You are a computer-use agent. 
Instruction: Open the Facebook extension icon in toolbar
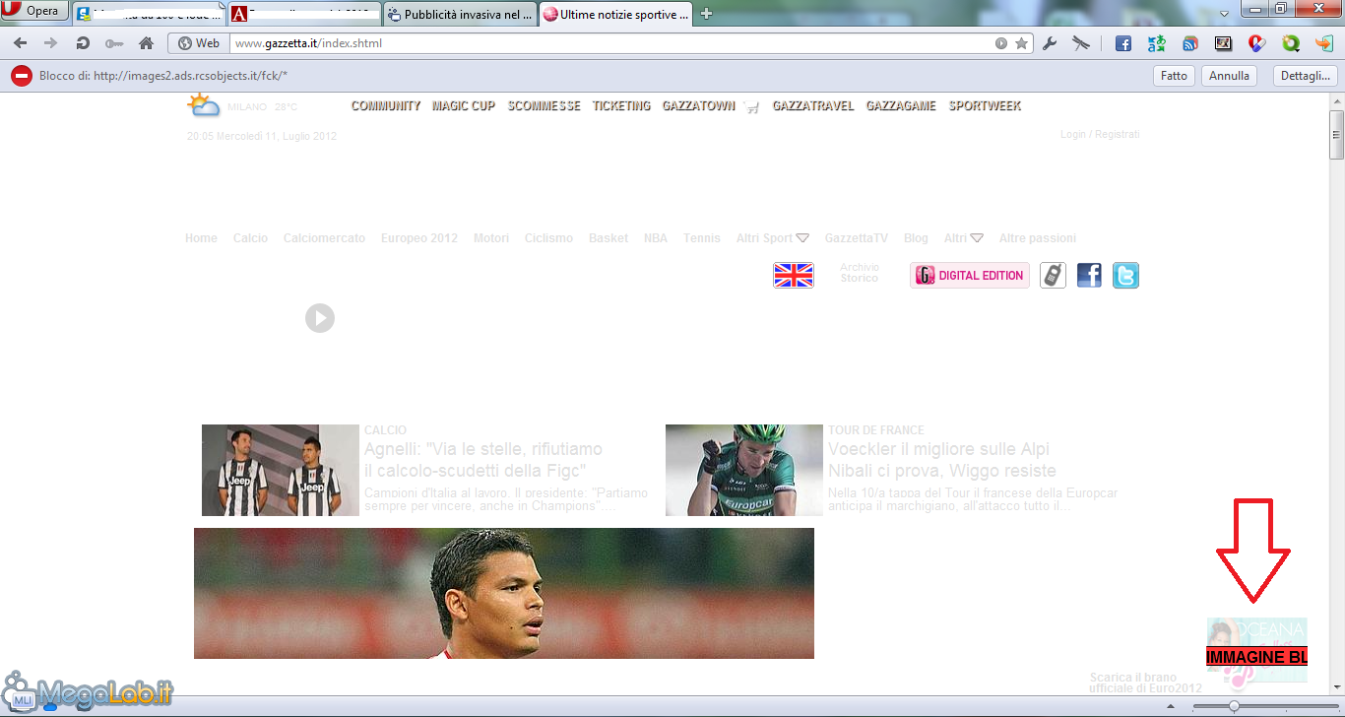click(x=1123, y=43)
